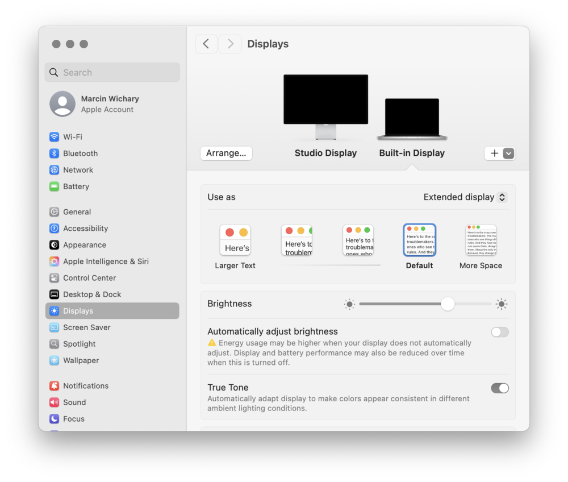Switch to Screen Saver settings
Image resolution: width=568 pixels, height=482 pixels.
click(112, 327)
